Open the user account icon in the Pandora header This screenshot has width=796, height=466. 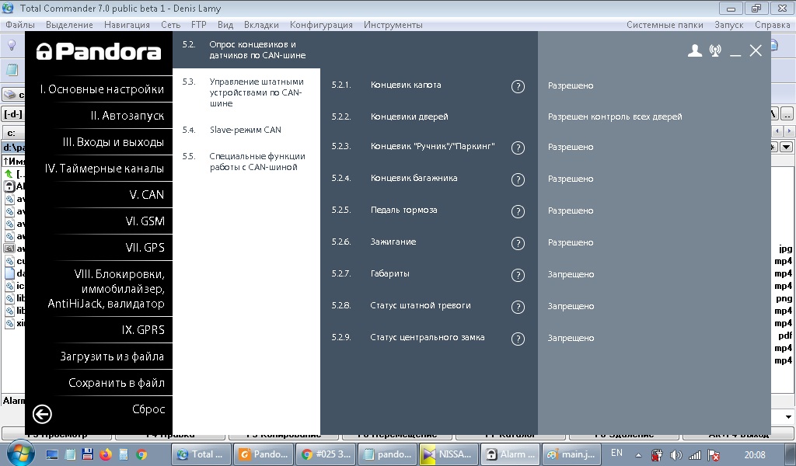coord(695,50)
